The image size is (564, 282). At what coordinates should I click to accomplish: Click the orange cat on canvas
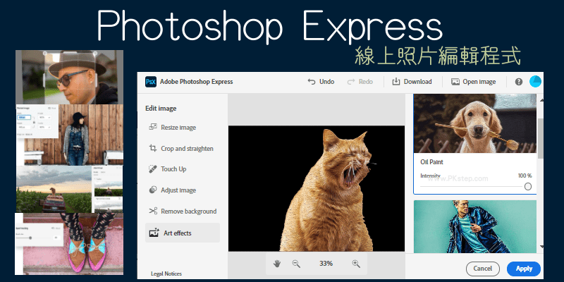click(x=326, y=195)
